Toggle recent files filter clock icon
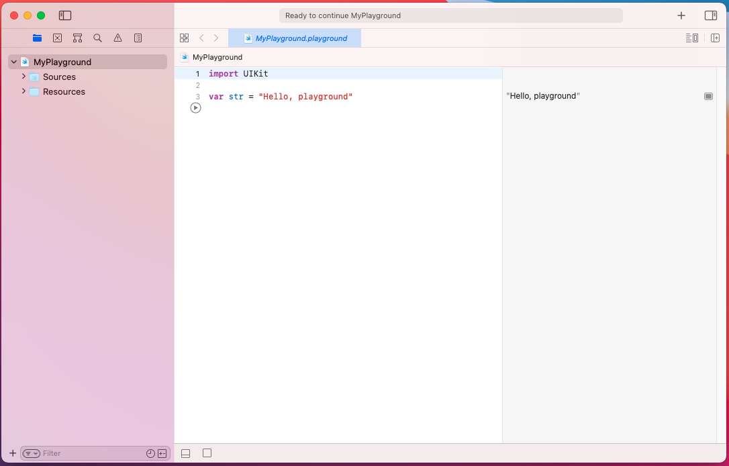The image size is (729, 466). pyautogui.click(x=150, y=453)
